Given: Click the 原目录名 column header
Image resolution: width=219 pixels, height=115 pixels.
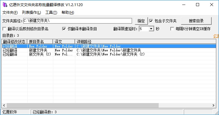Looking at the screenshot, I should click(x=40, y=42).
